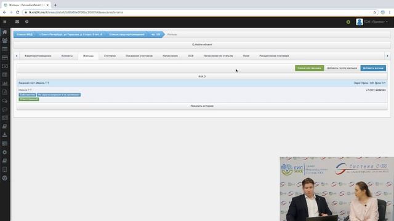Switch to the Комнаты tab

(x=67, y=56)
